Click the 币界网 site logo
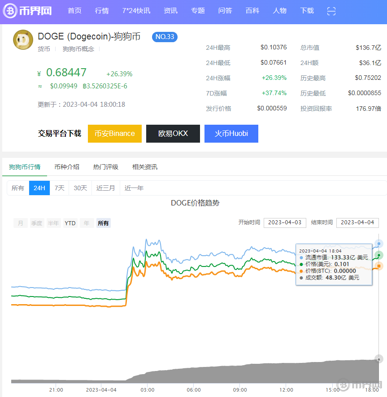 (x=27, y=11)
